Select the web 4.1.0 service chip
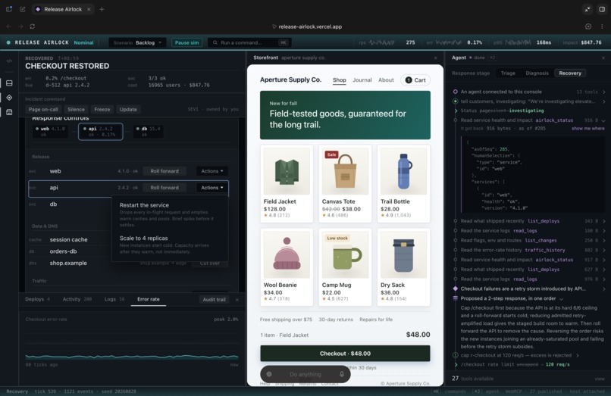This screenshot has width=611, height=396. pos(50,131)
